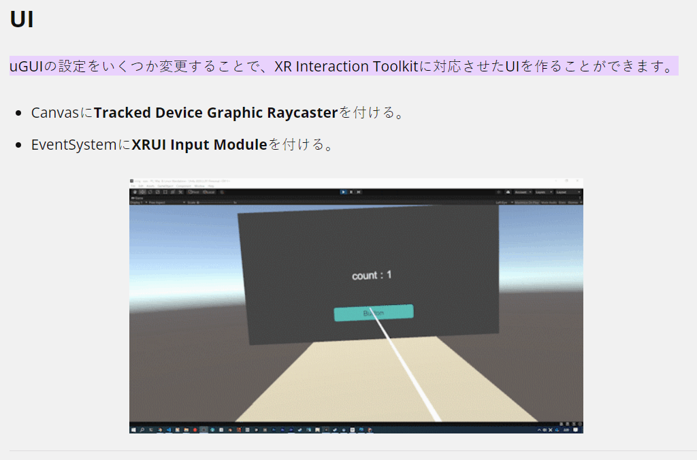Click the Windows taskbar search icon
The height and width of the screenshot is (460, 697).
pyautogui.click(x=142, y=430)
